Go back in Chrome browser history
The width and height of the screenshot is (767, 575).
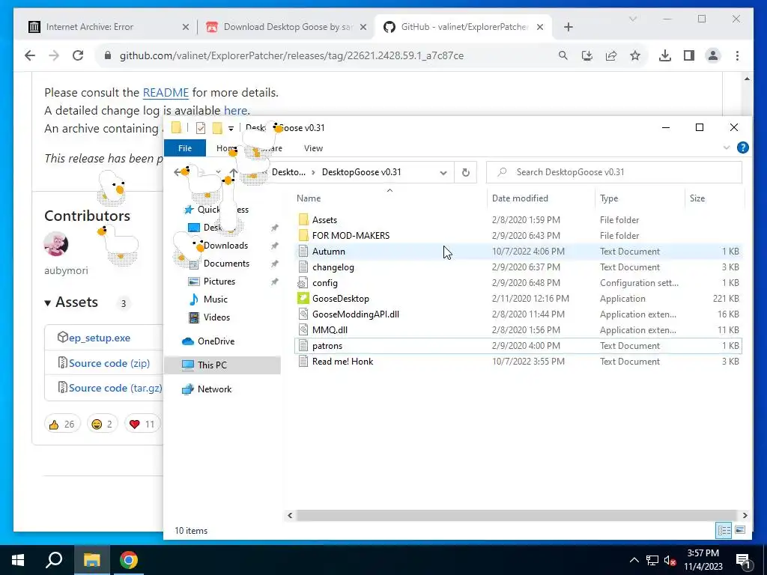(x=30, y=55)
